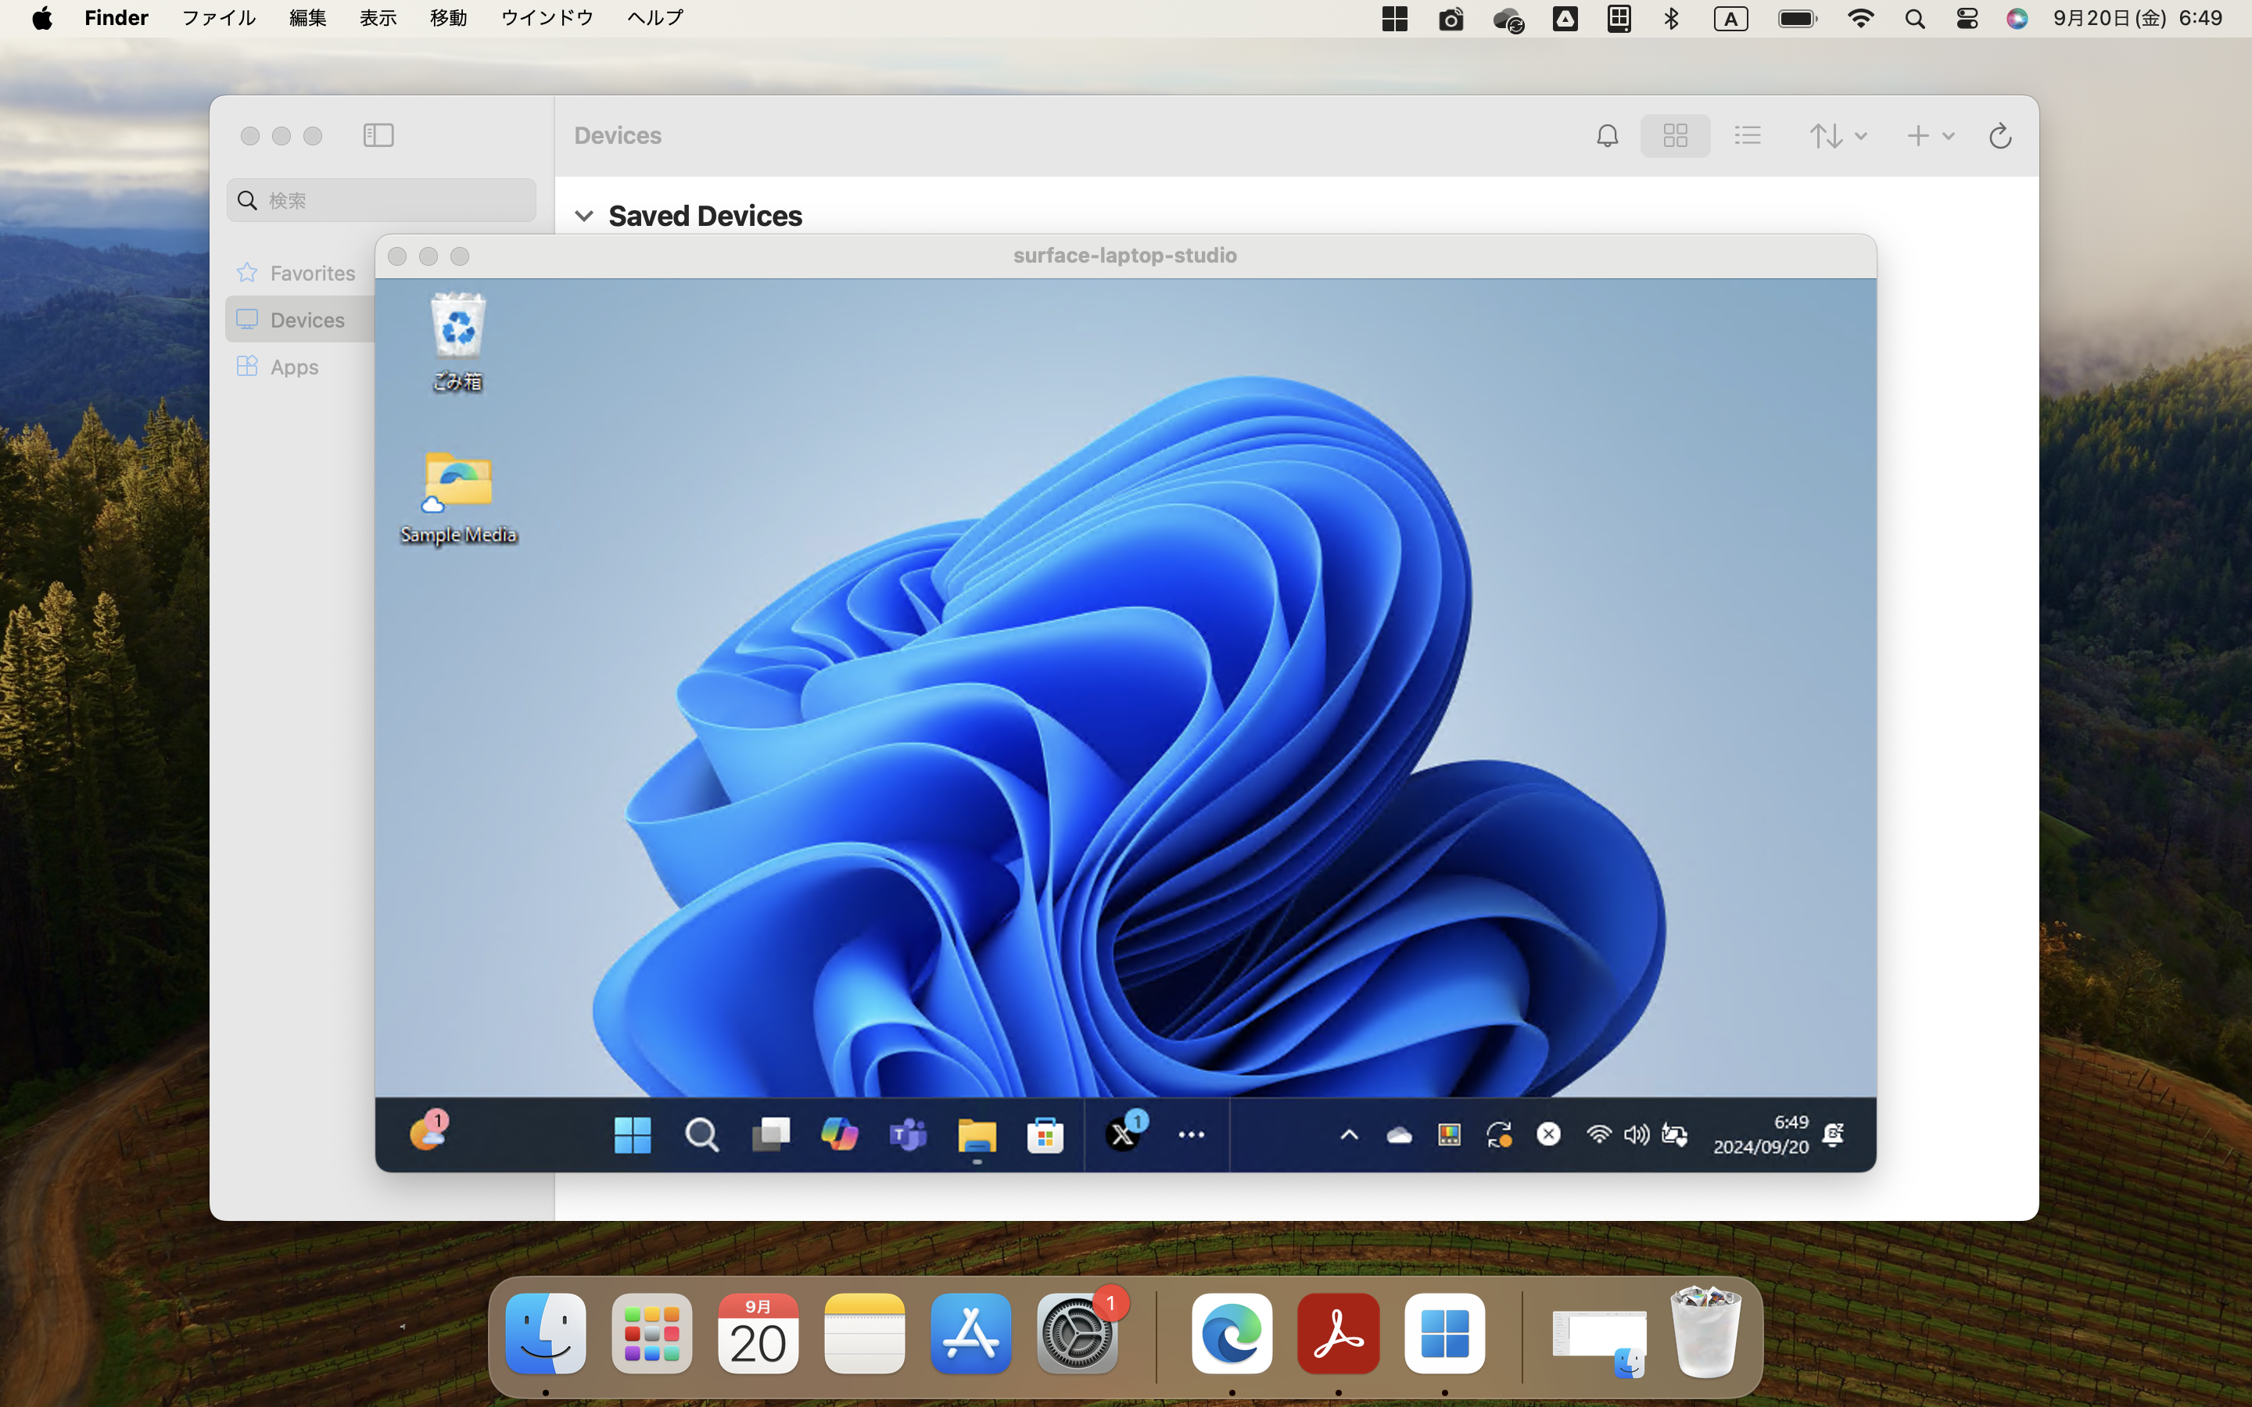Collapse the Saved Devices section
This screenshot has width=2252, height=1407.
click(x=586, y=215)
